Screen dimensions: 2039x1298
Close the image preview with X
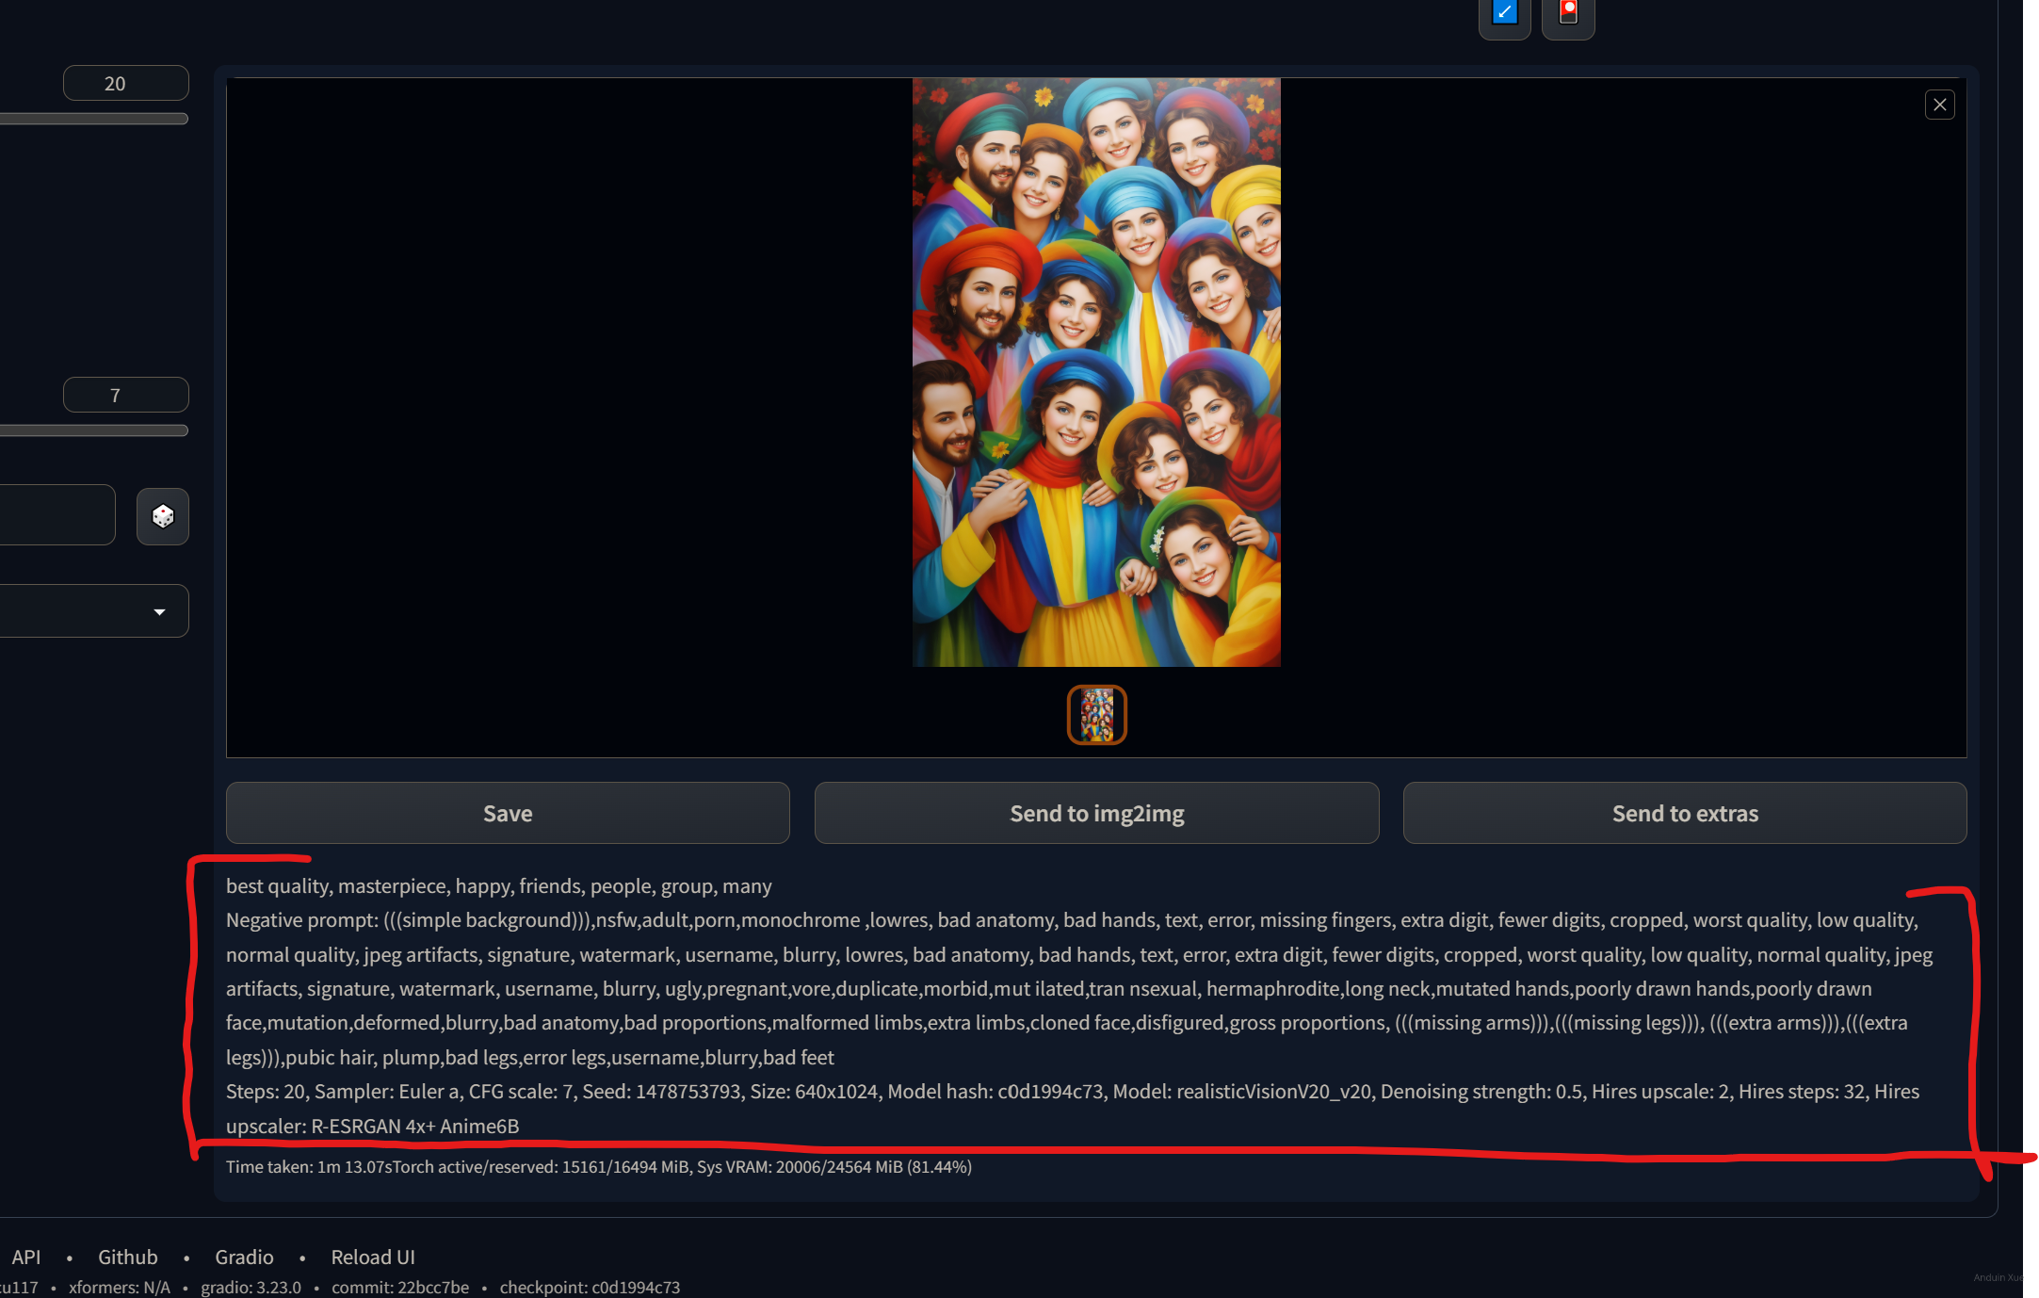click(1939, 105)
